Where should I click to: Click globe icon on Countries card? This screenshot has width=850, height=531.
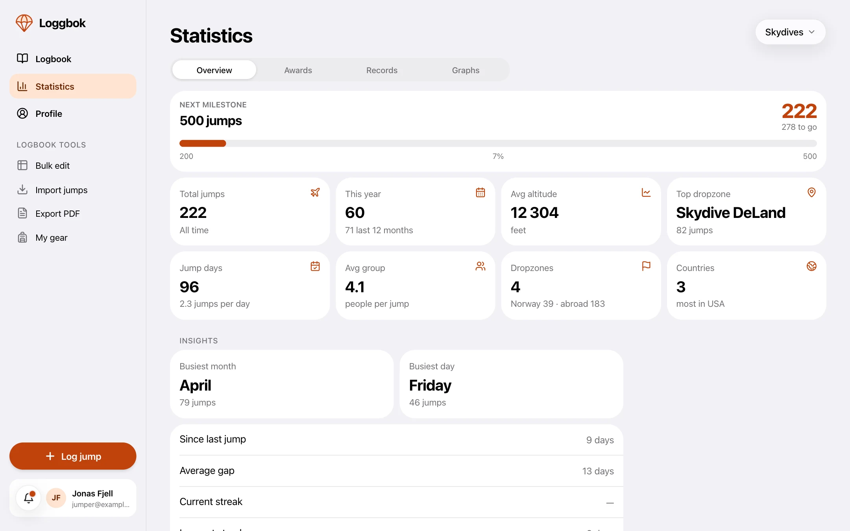tap(811, 266)
